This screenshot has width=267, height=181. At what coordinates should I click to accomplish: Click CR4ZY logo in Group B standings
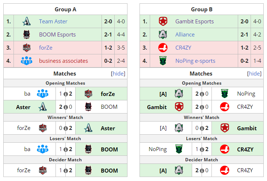coord(163,48)
